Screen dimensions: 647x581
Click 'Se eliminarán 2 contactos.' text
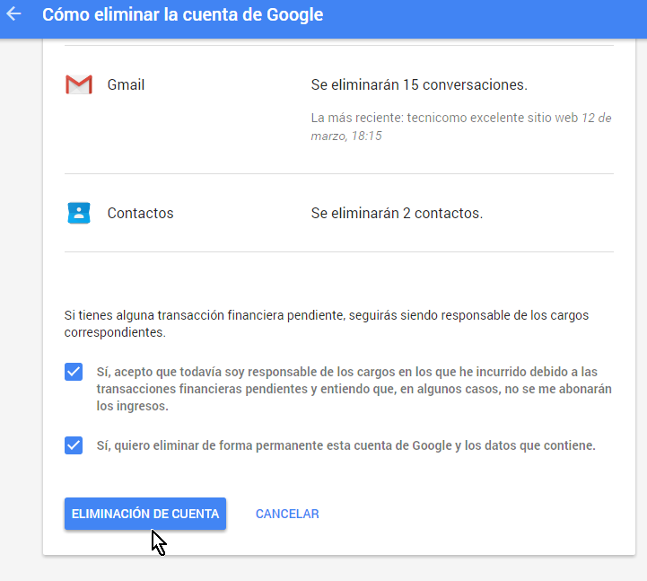coord(397,213)
